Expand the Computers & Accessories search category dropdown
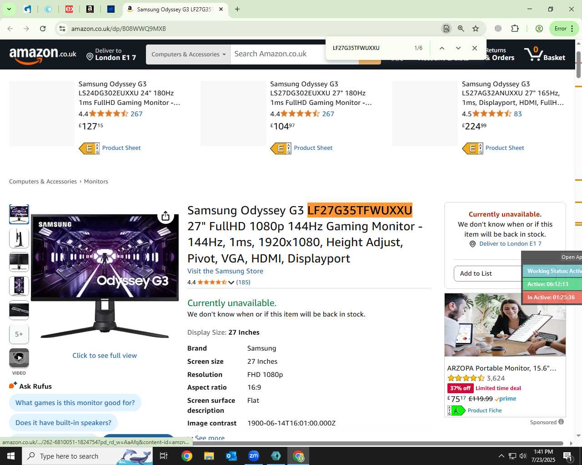The height and width of the screenshot is (465, 582). click(188, 54)
